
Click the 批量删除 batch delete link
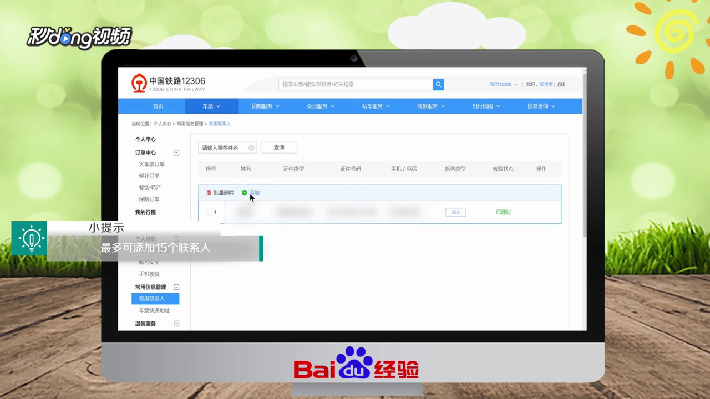224,193
